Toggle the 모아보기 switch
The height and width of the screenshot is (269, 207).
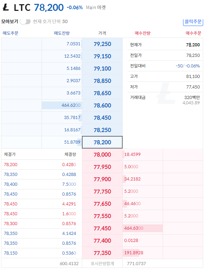point(25,22)
